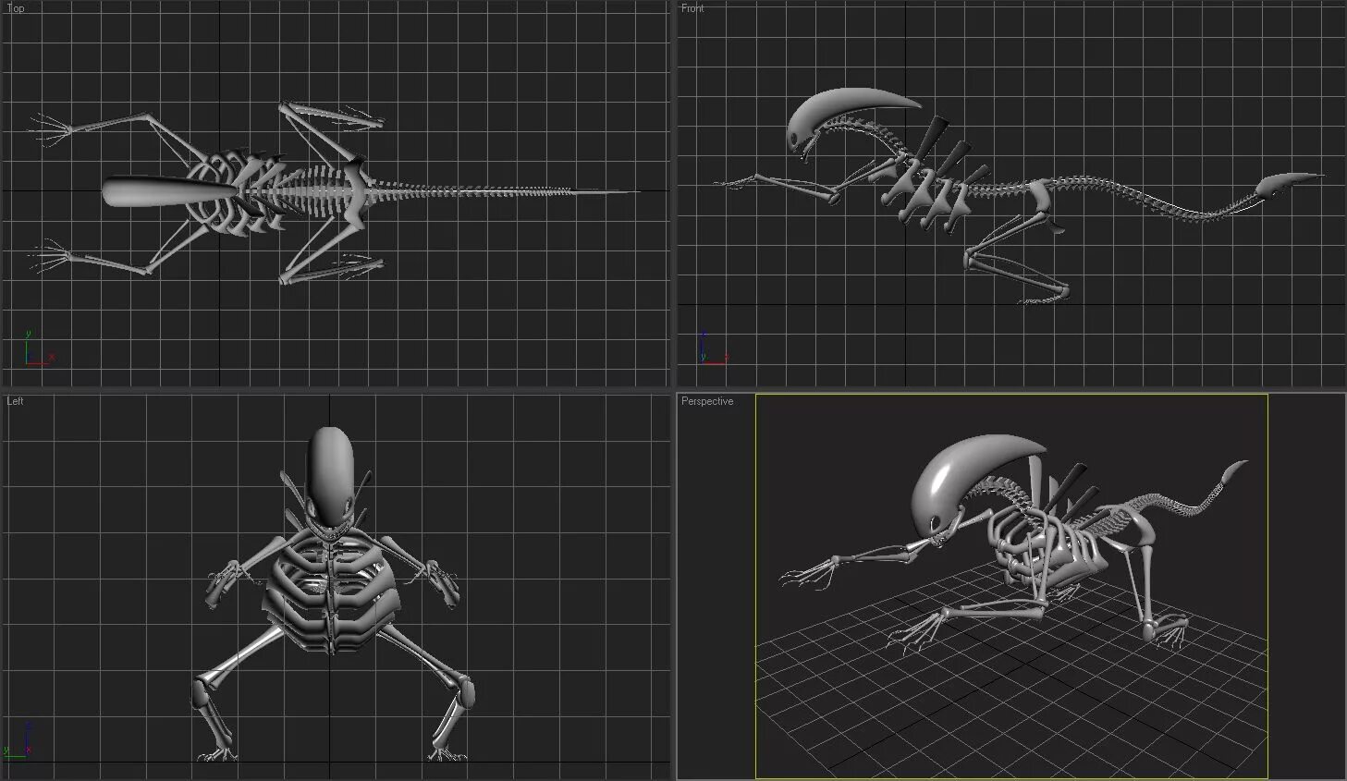
Task: Activate the Top viewport with alien skeleton
Action: pos(336,193)
